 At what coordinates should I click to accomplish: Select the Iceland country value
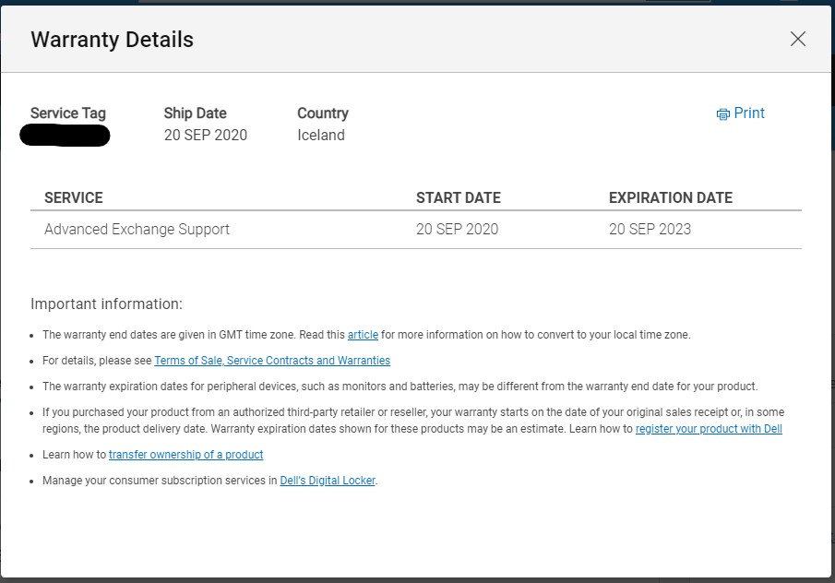(320, 135)
